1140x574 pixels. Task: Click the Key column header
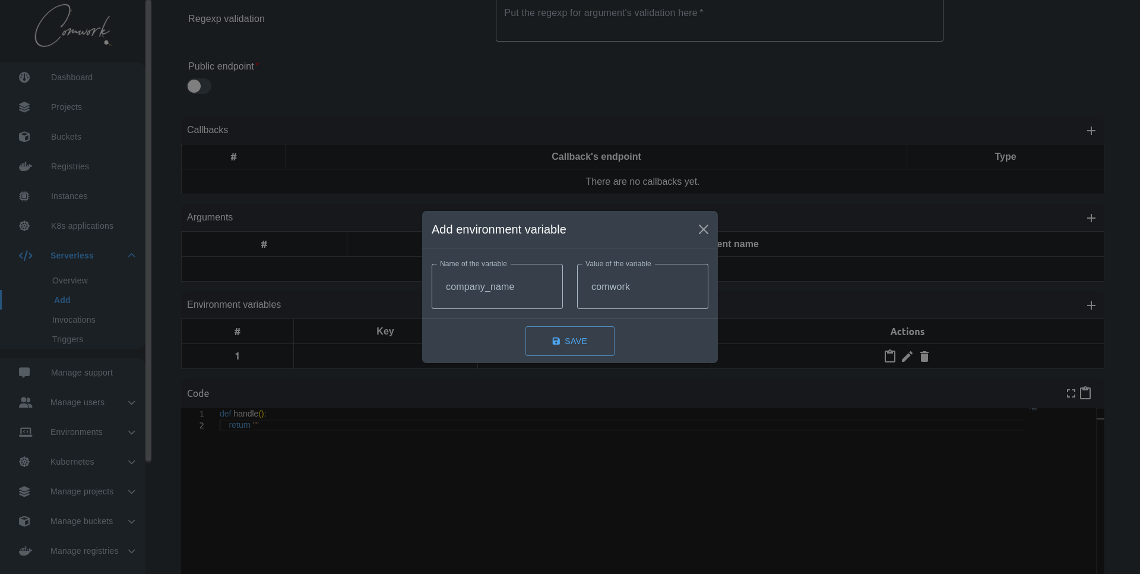pos(385,332)
